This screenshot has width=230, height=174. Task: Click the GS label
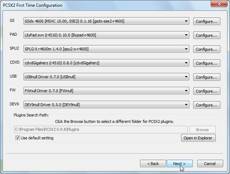click(x=12, y=20)
